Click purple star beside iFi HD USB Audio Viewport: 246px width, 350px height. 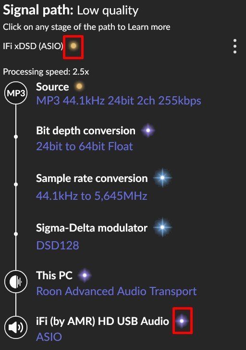[182, 321]
